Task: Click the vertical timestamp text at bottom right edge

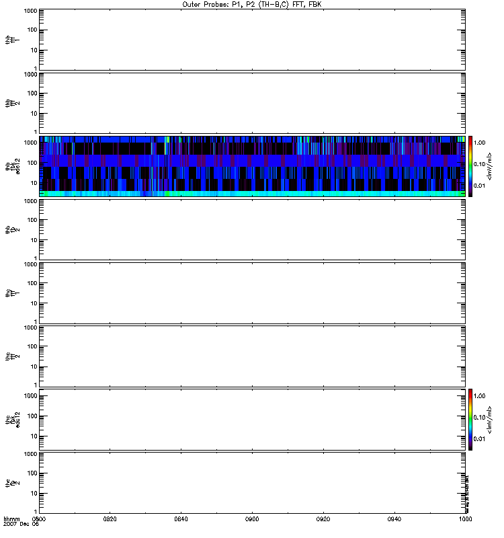Action: [467, 494]
